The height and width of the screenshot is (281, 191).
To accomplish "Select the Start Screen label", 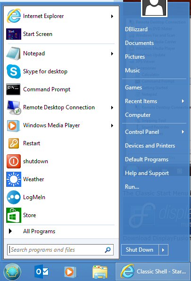I will click(38, 34).
